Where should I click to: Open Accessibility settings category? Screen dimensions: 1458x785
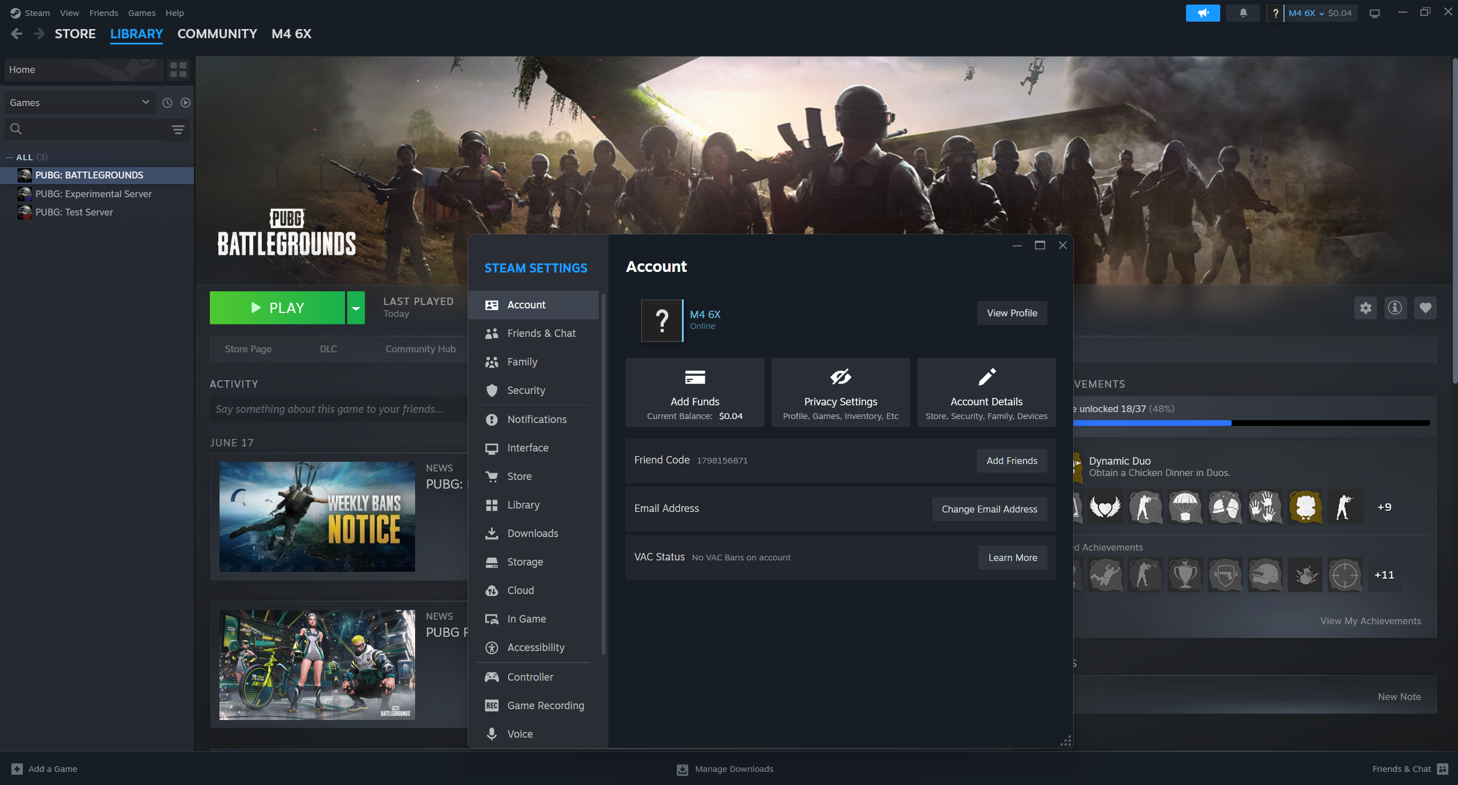coord(533,648)
